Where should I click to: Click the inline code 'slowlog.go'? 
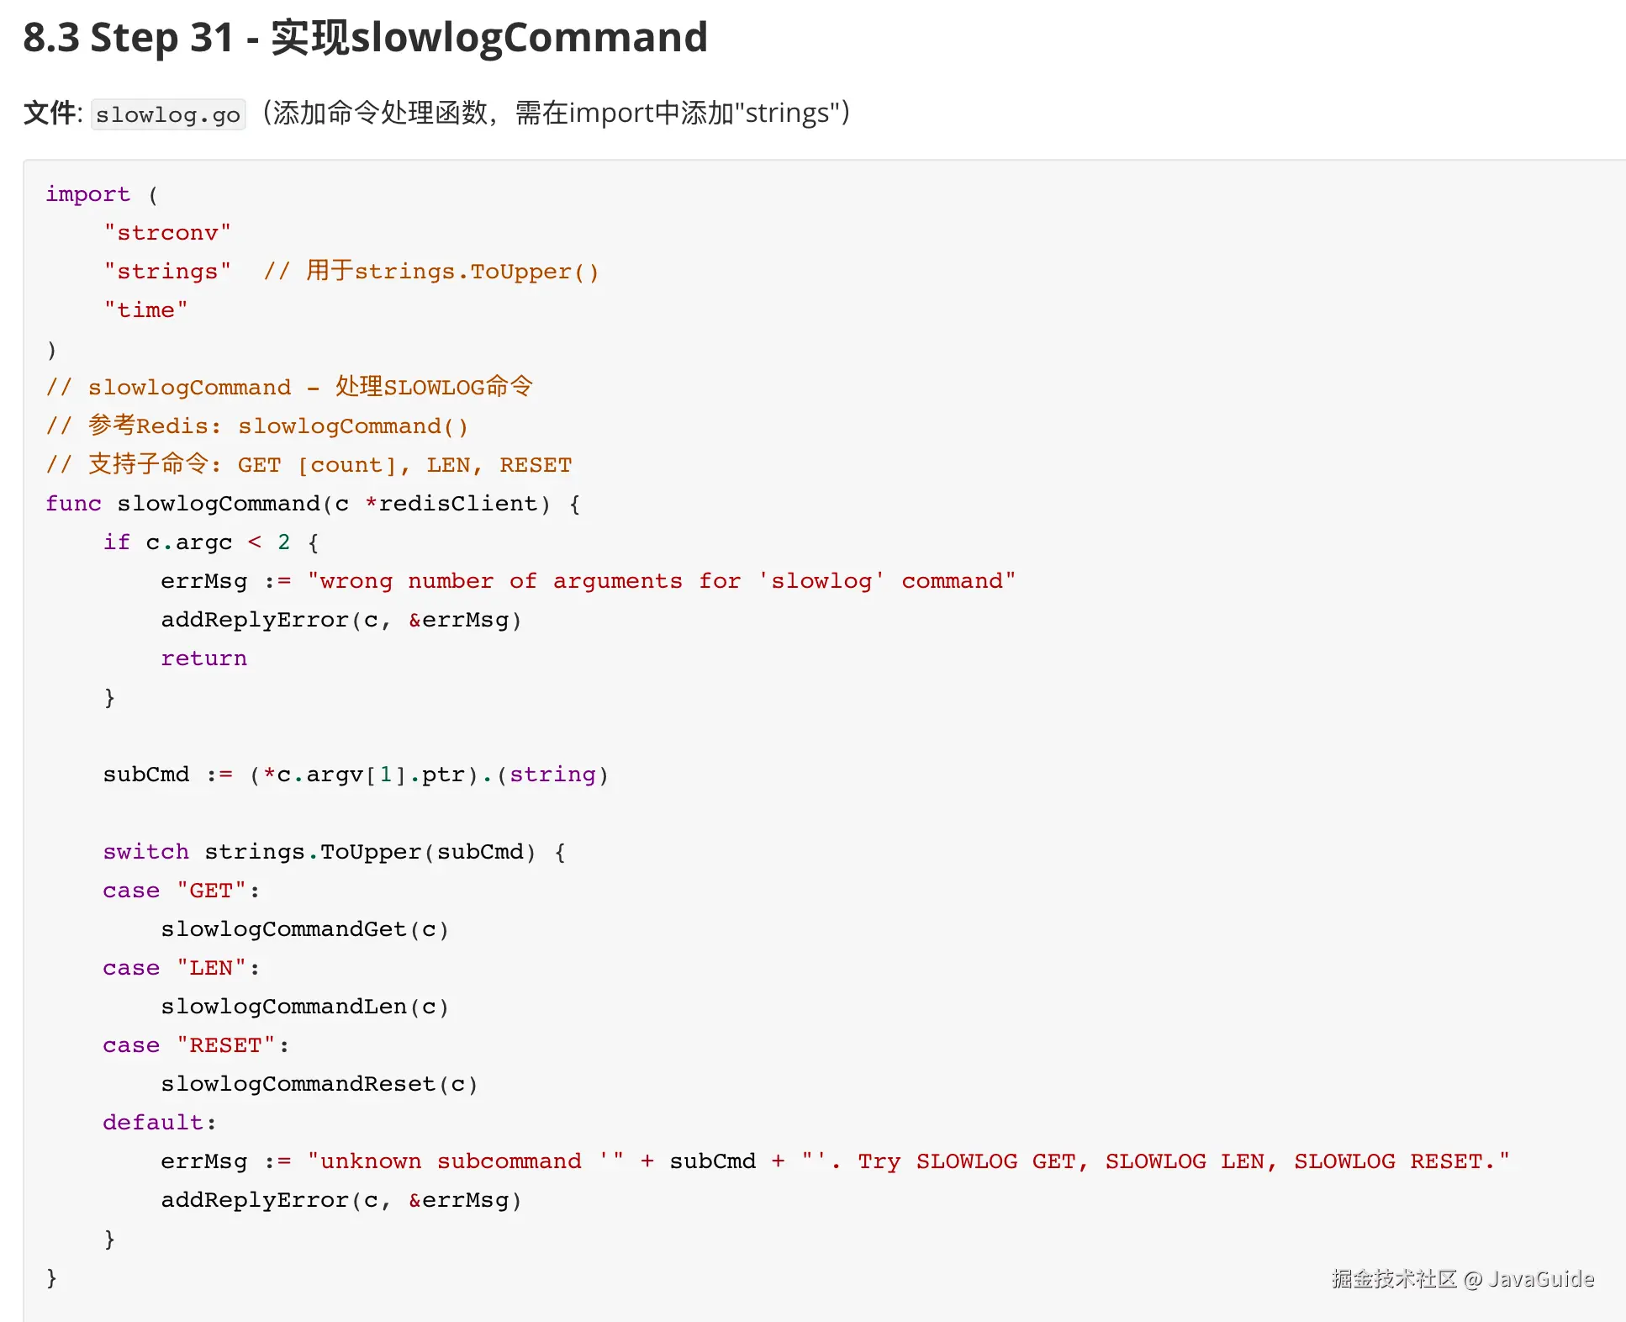point(167,114)
